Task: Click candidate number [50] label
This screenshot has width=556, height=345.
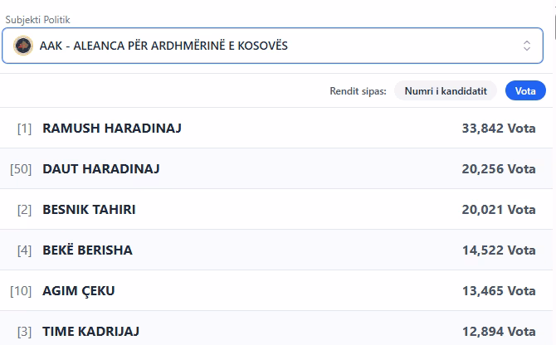Action: pyautogui.click(x=21, y=169)
